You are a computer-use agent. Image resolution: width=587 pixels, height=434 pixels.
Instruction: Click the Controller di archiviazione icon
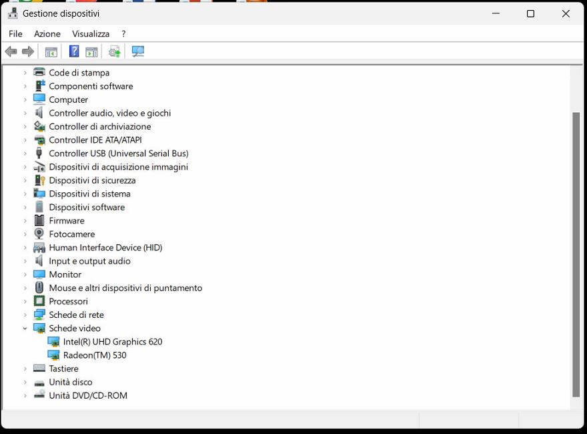click(39, 126)
